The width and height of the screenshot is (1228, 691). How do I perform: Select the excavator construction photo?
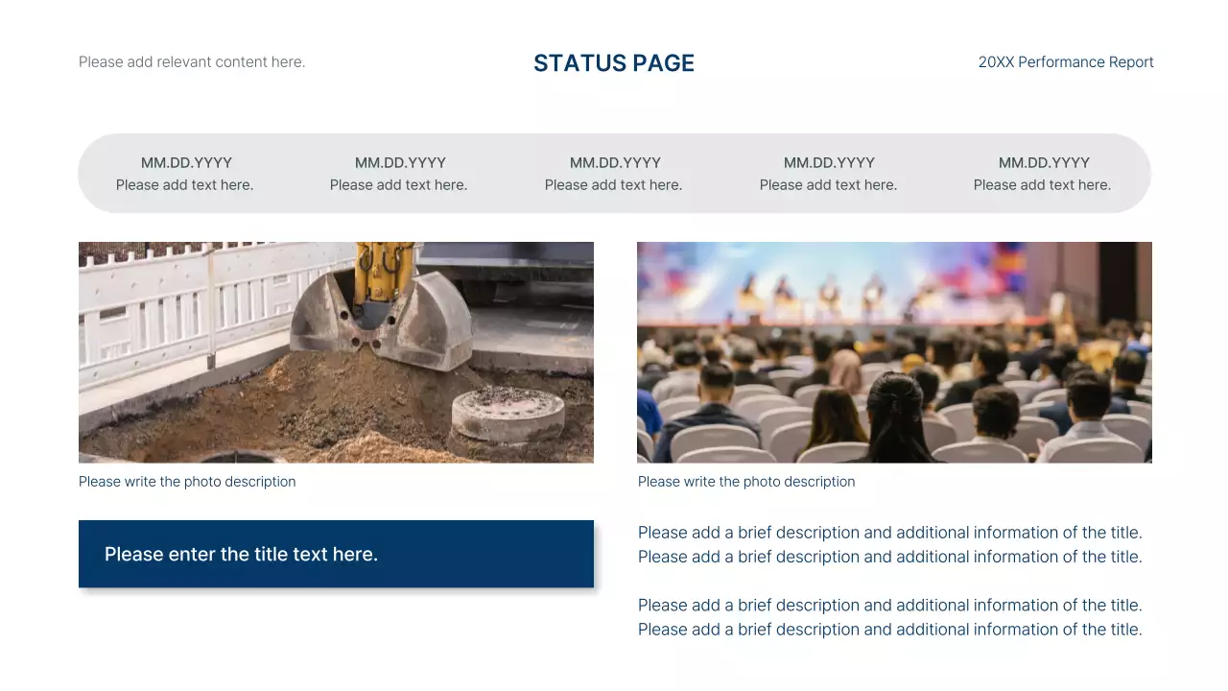[x=336, y=352]
